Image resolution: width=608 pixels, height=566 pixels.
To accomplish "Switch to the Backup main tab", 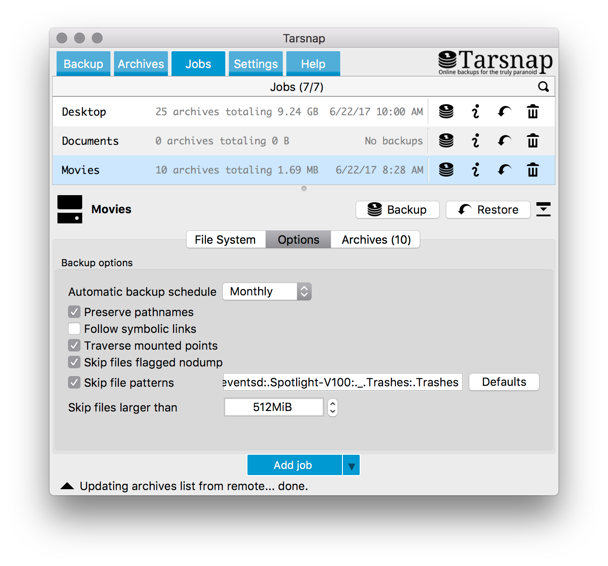I will [x=84, y=64].
